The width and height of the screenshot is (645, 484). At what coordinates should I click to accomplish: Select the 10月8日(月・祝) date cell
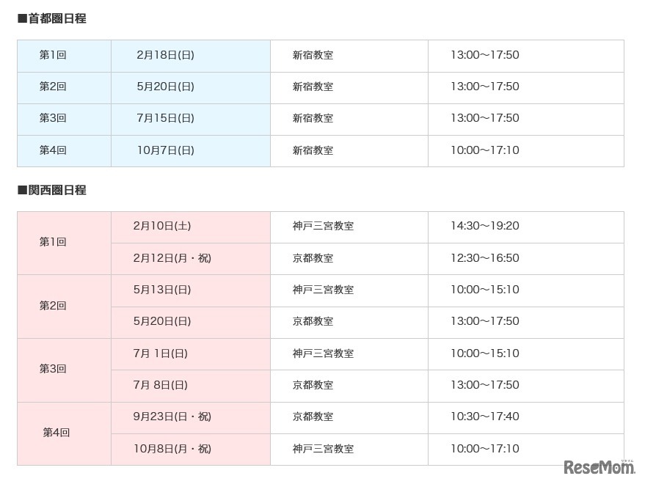coord(172,449)
